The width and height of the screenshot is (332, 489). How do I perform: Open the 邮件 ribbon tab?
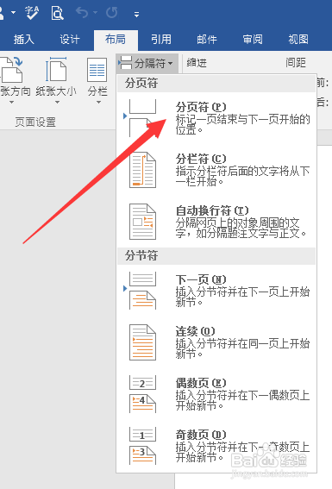(207, 40)
